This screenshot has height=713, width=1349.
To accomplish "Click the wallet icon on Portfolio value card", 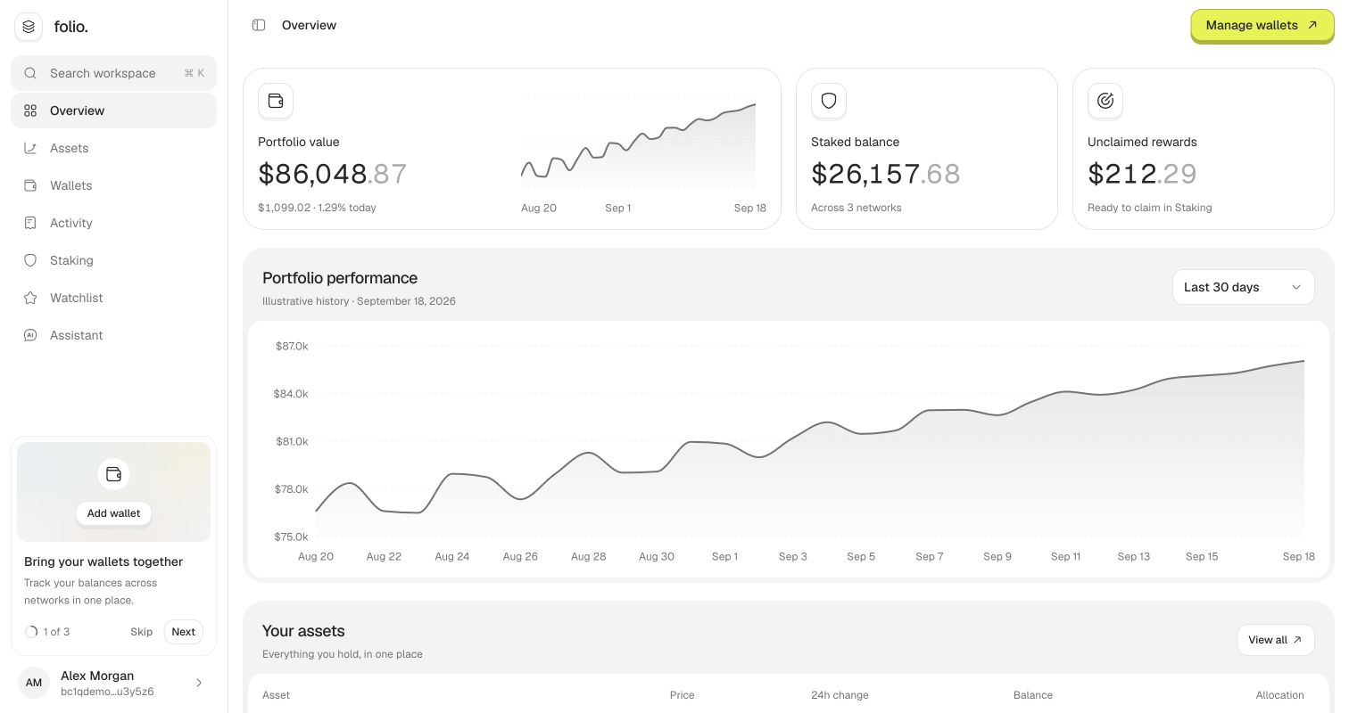I will tap(276, 101).
